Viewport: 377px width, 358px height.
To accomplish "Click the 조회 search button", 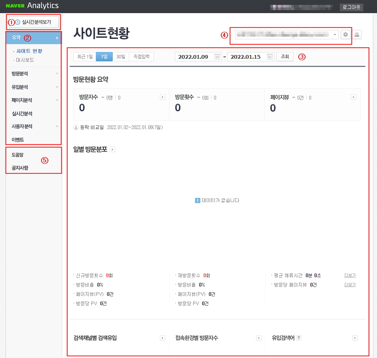I will pos(285,56).
